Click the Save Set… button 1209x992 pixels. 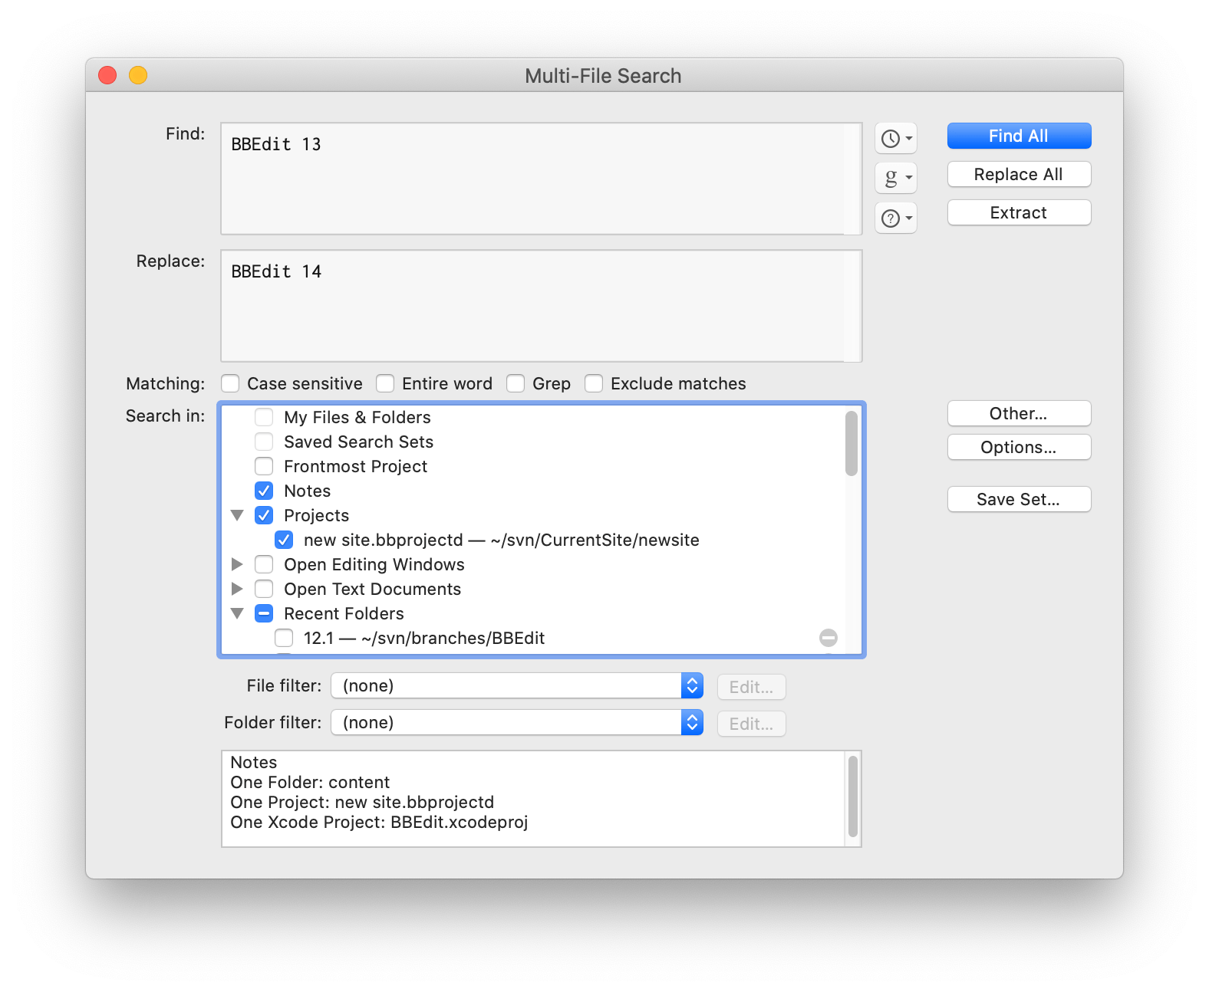1018,499
